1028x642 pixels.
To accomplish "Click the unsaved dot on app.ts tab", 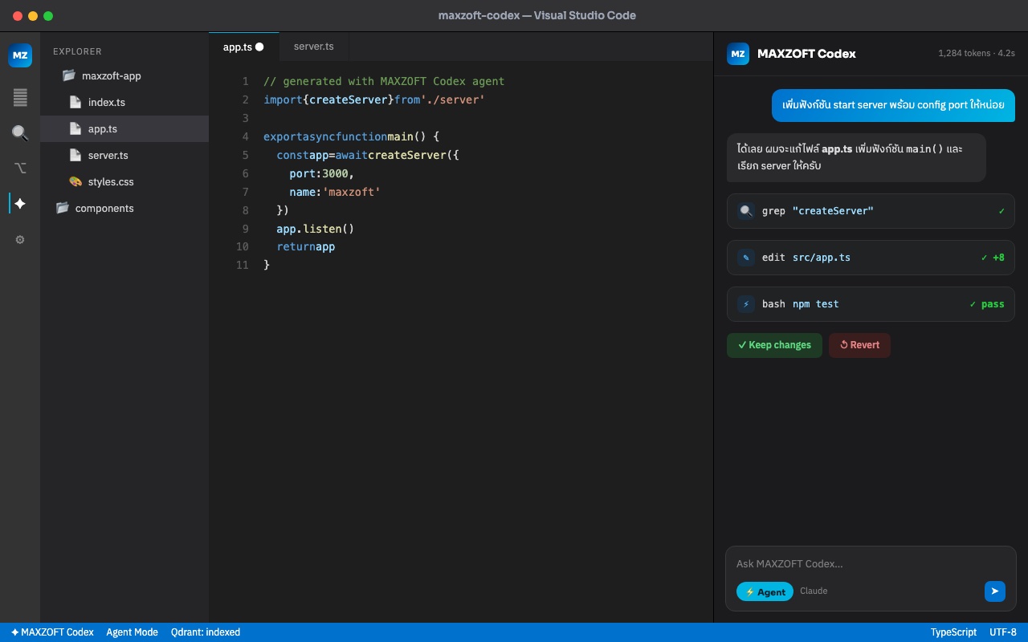I will coord(259,47).
